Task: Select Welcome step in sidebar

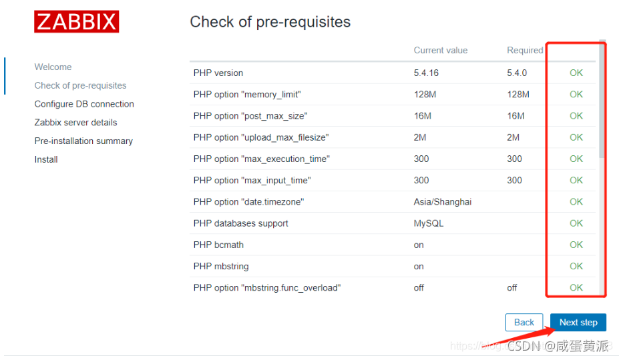Action: (x=53, y=67)
